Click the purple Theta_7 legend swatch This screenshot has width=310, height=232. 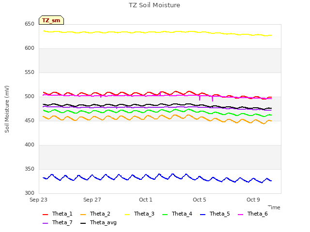coord(45,223)
